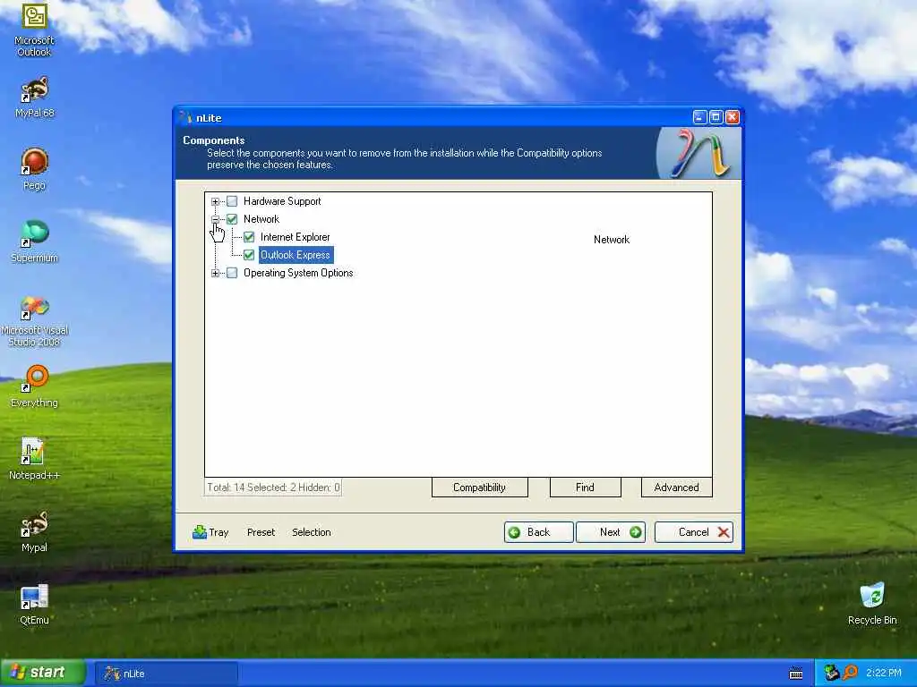917x687 pixels.
Task: Collapse the Network tree node
Action: [215, 220]
